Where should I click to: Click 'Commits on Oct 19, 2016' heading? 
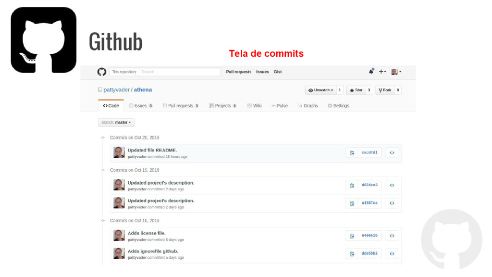135,170
